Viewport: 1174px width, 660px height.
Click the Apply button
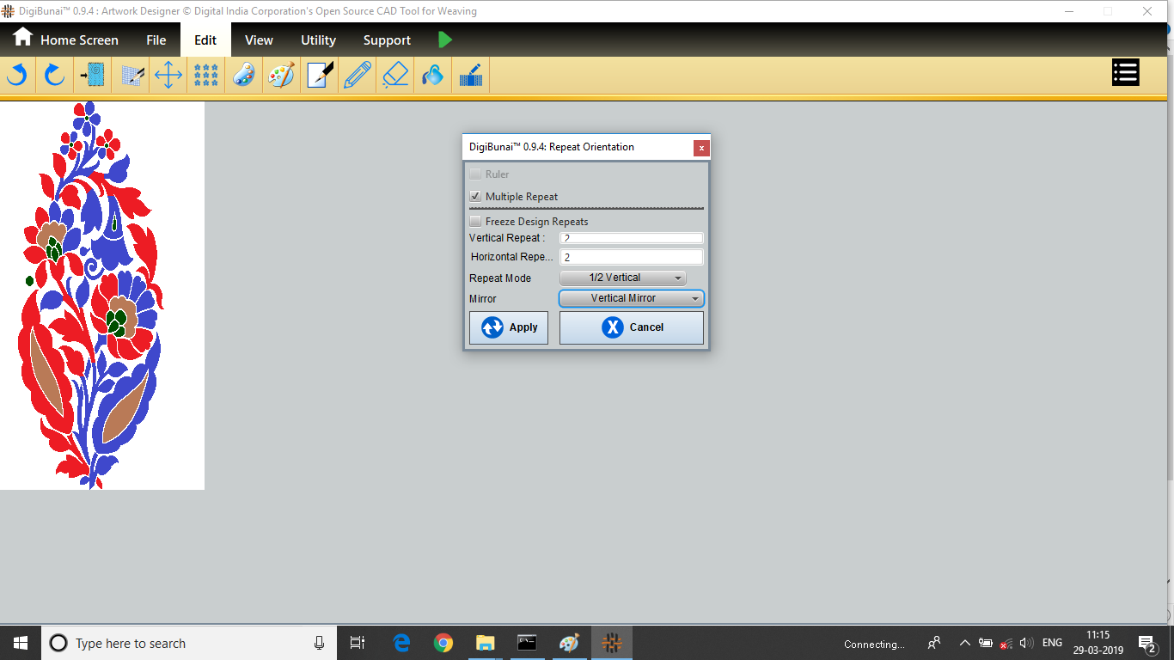(509, 327)
